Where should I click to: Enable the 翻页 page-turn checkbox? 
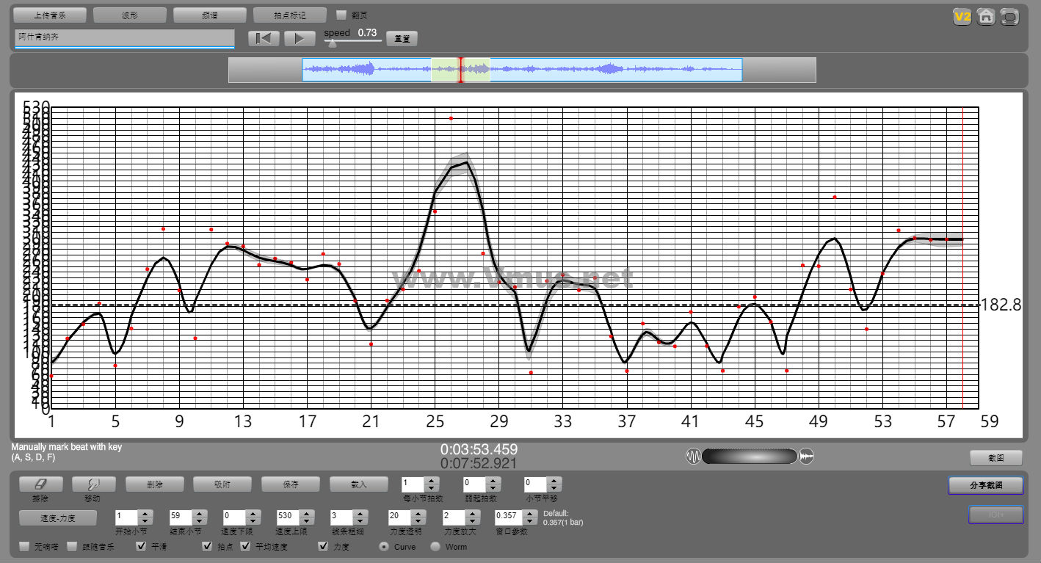coord(341,15)
